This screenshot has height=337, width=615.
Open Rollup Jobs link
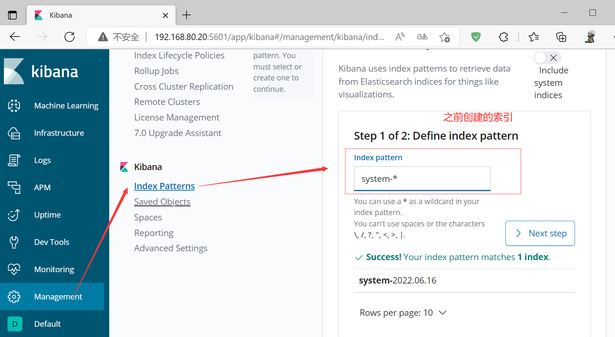click(156, 71)
